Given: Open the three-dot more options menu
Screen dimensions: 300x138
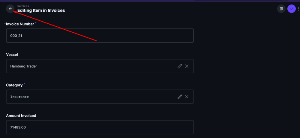Looking at the screenshot, I should click(299, 9).
